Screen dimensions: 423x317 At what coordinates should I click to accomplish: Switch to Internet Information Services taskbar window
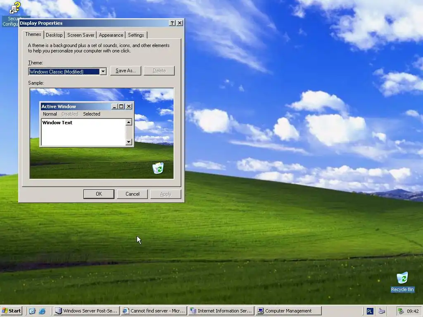coord(221,311)
